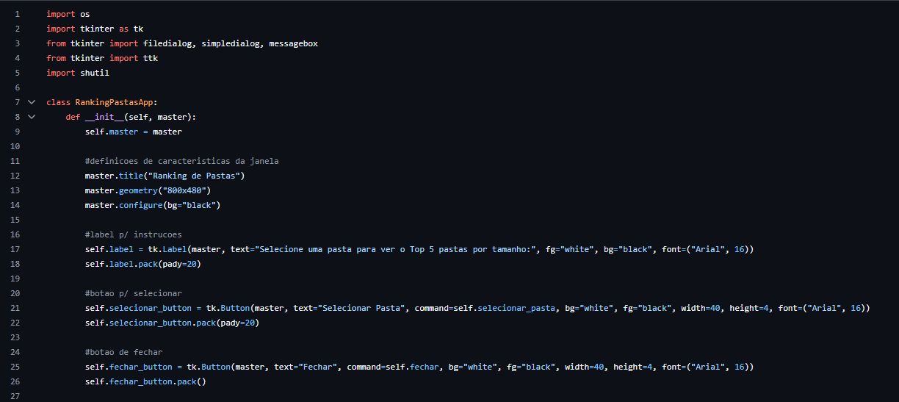This screenshot has height=402, width=899.
Task: Click the #label p/ instrucoes comment
Action: [133, 234]
